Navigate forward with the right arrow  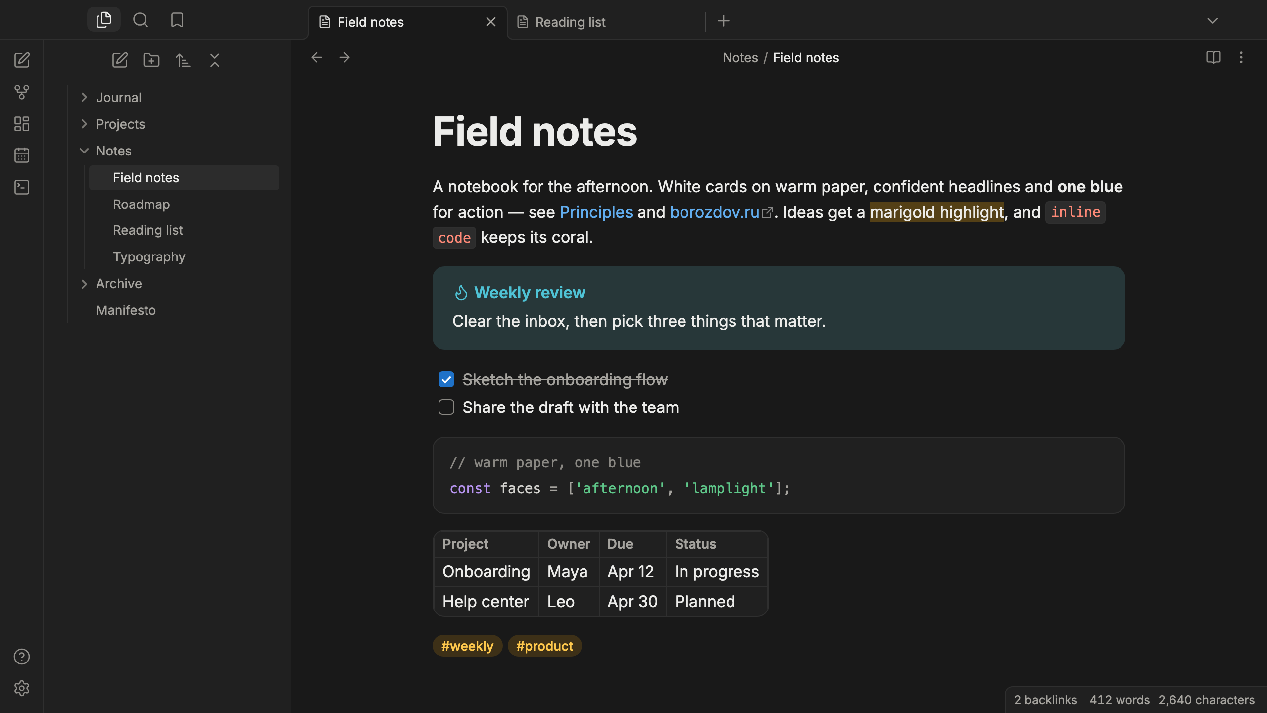click(x=344, y=57)
